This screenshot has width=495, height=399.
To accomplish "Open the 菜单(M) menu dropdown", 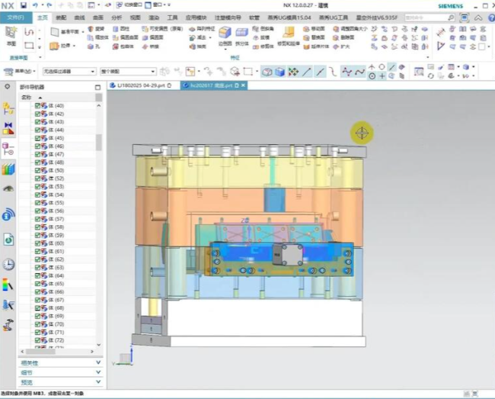I will click(19, 72).
